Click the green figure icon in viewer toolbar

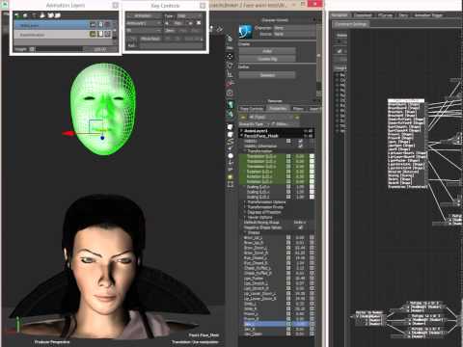coord(230,104)
